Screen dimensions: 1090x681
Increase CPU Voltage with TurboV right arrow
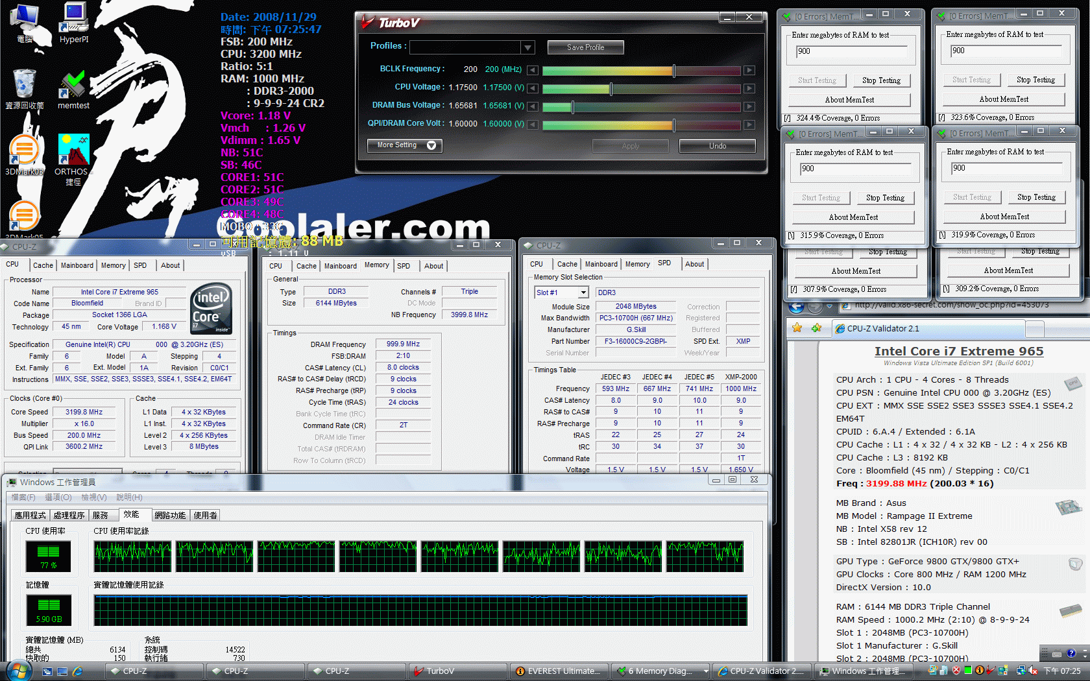(x=749, y=88)
